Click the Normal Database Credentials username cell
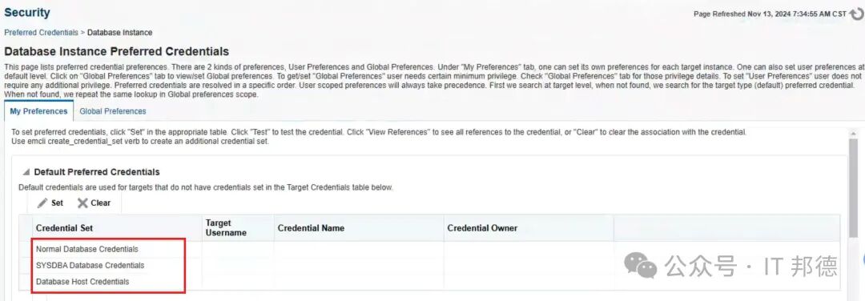Viewport: 865px width, 301px height. tap(238, 249)
